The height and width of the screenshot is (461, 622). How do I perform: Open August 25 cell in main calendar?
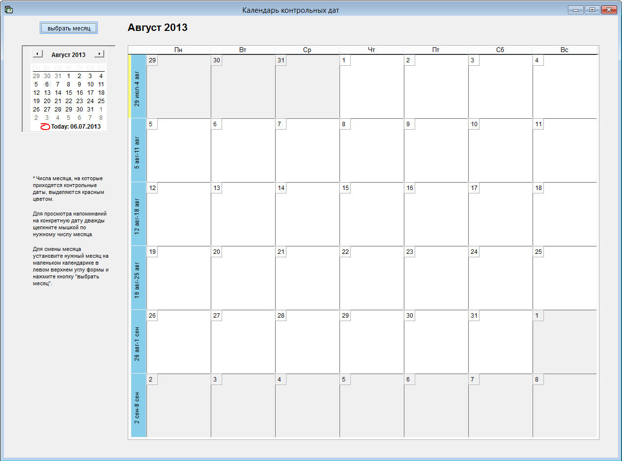pyautogui.click(x=565, y=278)
